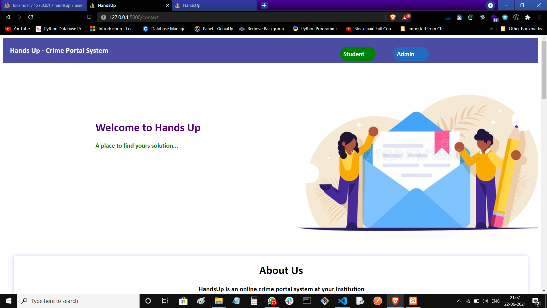Open the notification center icon
The height and width of the screenshot is (308, 547).
click(536, 301)
